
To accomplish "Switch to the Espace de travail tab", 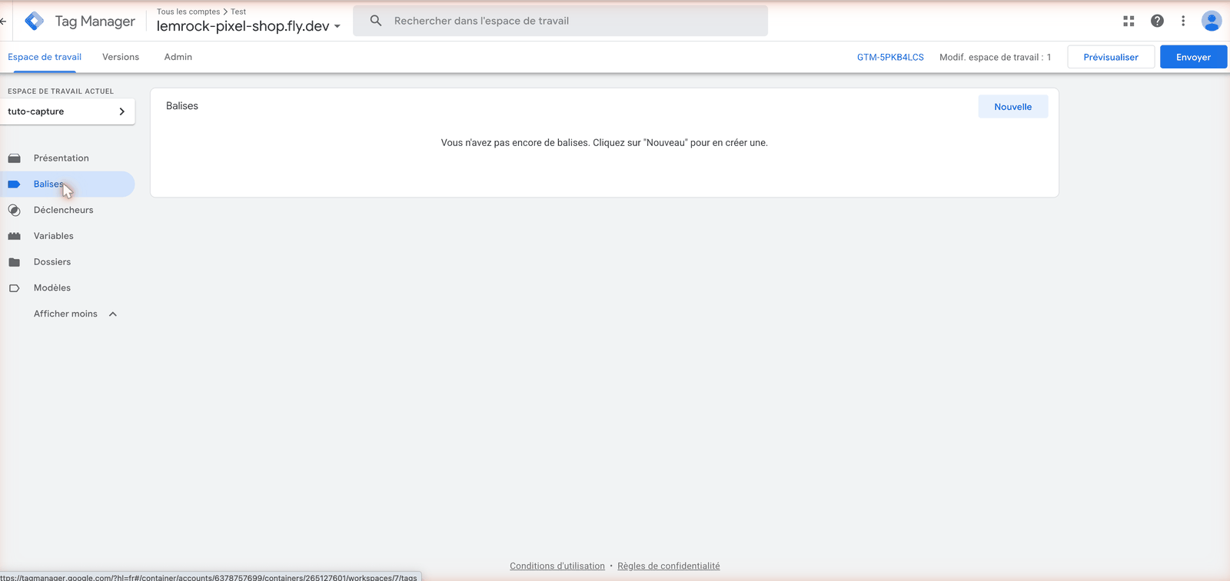I will pos(45,57).
